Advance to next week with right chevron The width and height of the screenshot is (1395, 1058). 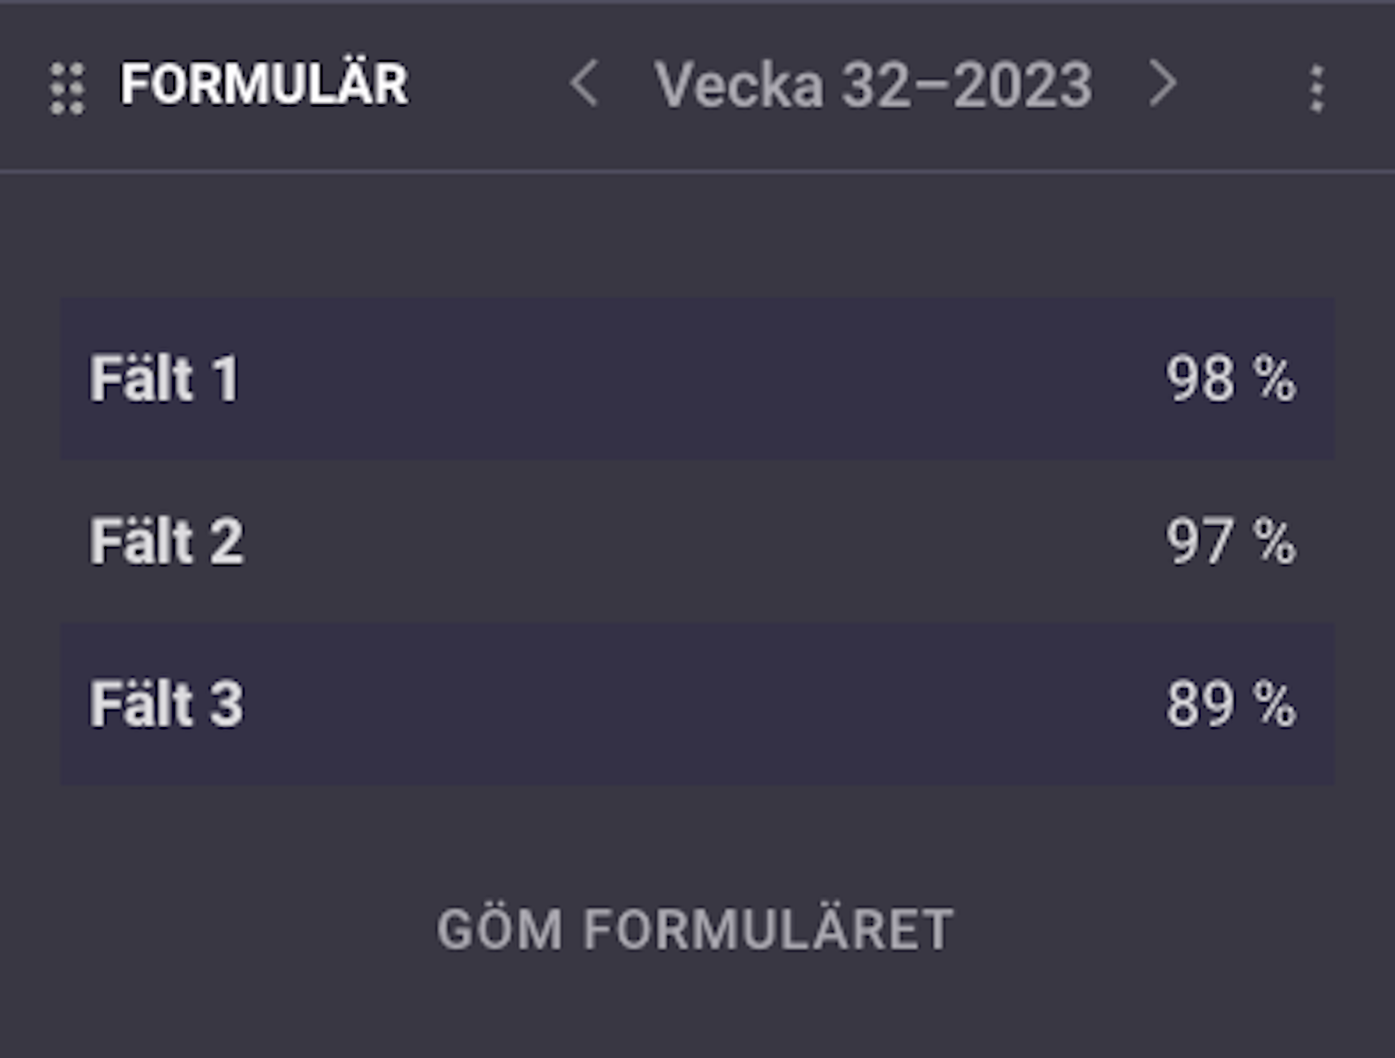1163,85
